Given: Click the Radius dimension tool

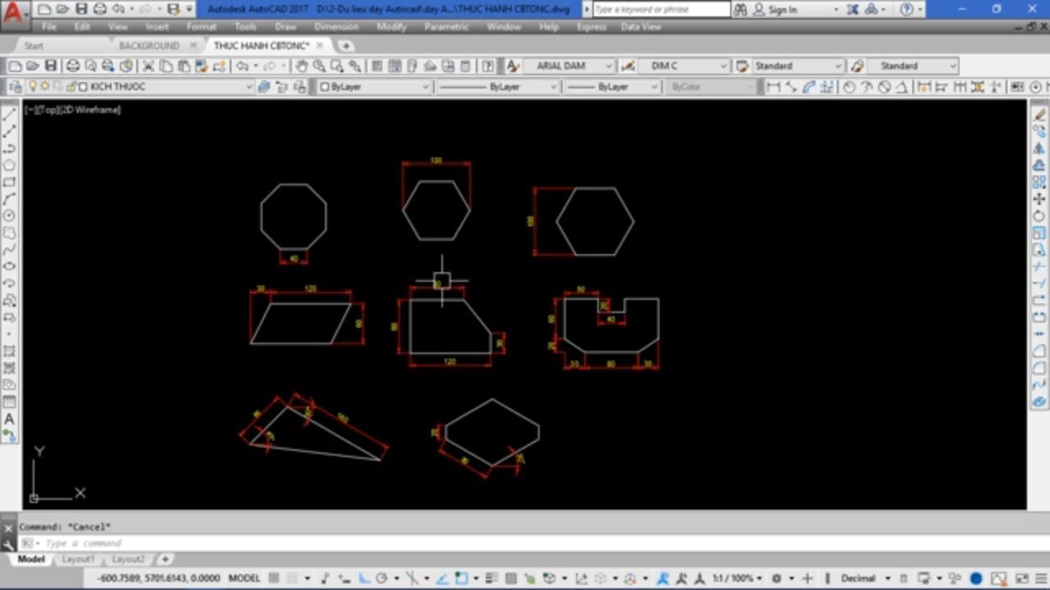Looking at the screenshot, I should click(x=849, y=86).
